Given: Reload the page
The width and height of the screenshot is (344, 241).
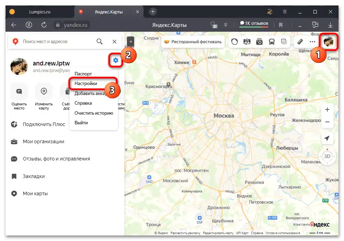Looking at the screenshot, I should (44, 25).
